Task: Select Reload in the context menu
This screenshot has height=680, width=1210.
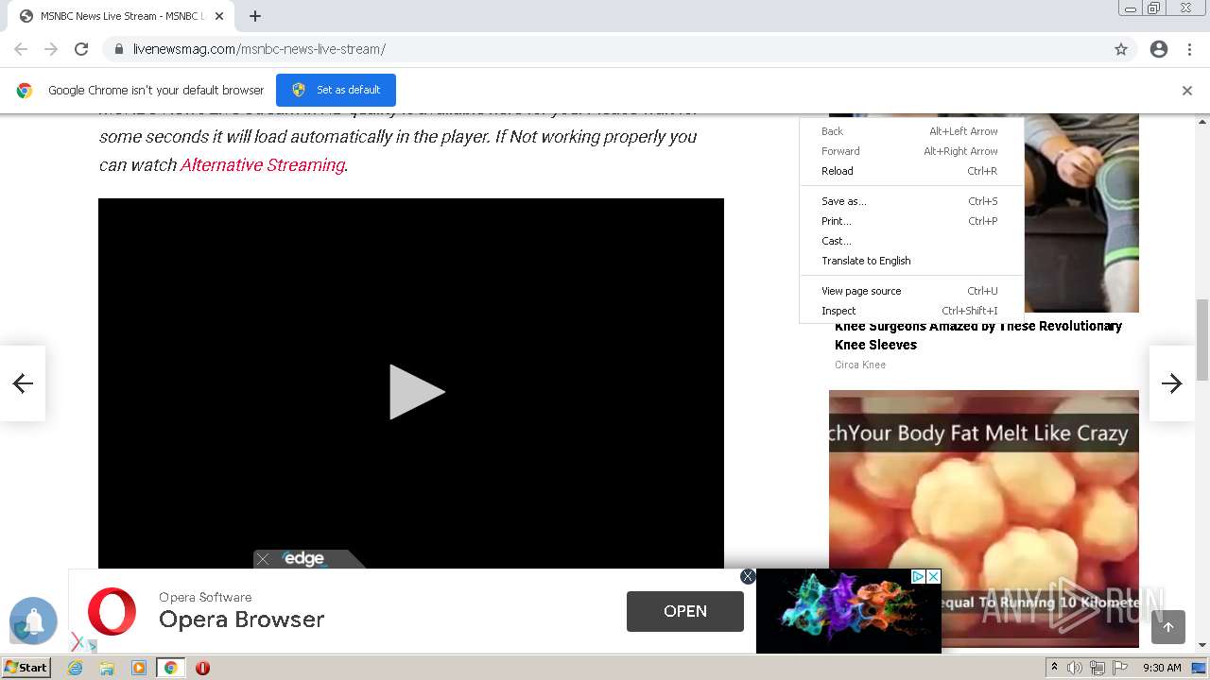Action: [x=910, y=171]
